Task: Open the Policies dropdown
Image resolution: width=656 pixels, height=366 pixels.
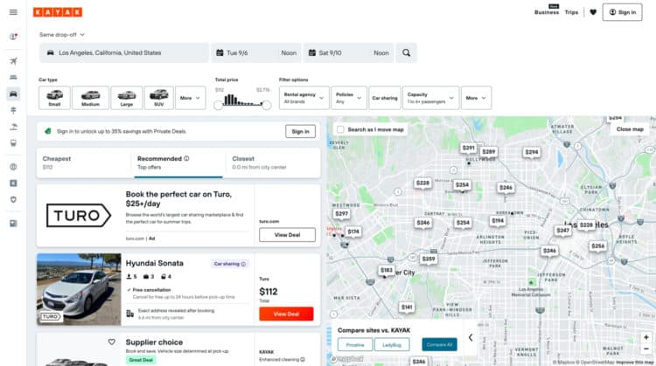Action: pyautogui.click(x=349, y=98)
